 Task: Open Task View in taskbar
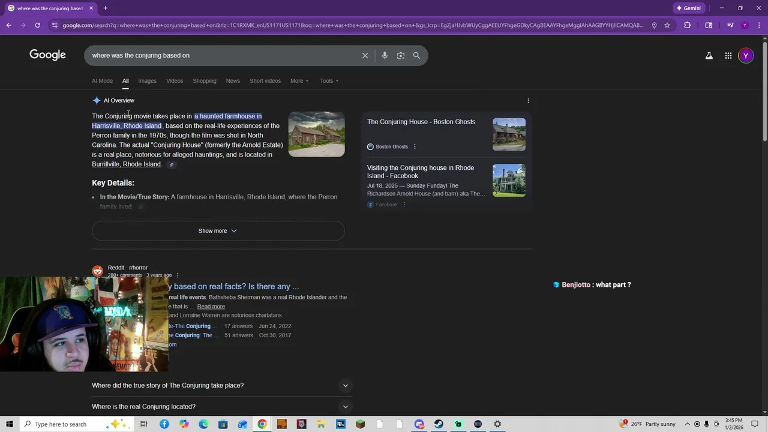pyautogui.click(x=144, y=424)
